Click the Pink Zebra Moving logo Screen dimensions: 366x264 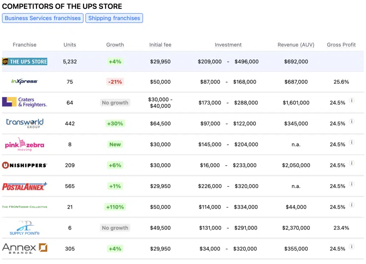coord(25,144)
